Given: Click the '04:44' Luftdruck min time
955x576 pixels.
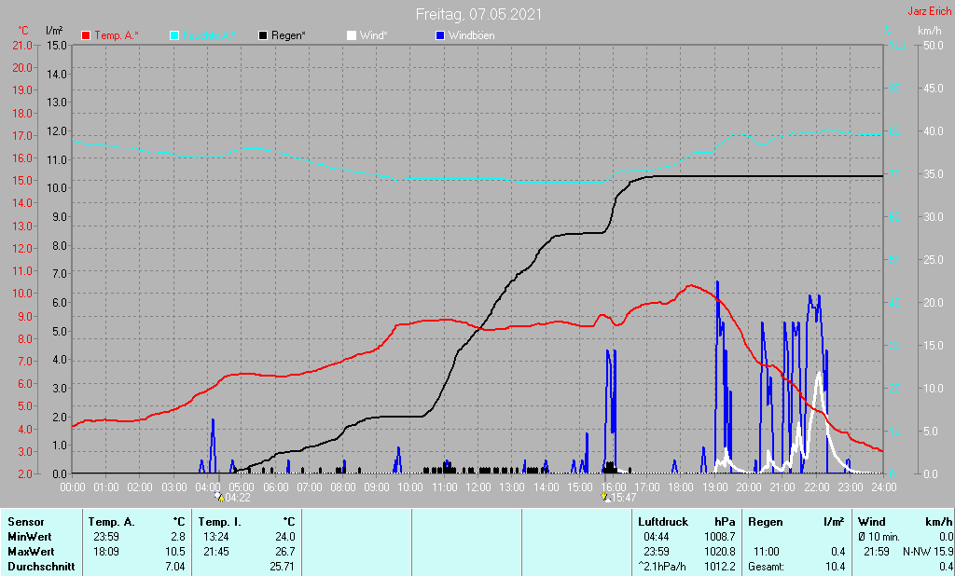Looking at the screenshot, I should click(656, 537).
